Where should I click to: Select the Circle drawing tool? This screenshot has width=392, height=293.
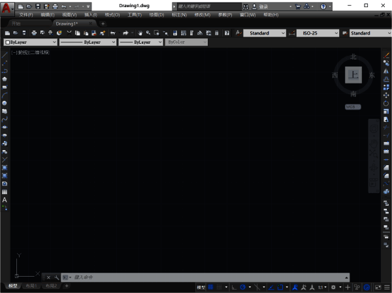pos(5,103)
